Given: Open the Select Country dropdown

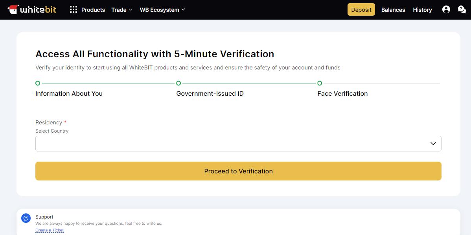Looking at the screenshot, I should point(433,143).
